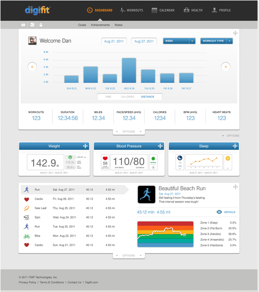Click the Aug 21, 2011 start date field
Viewport: 259px width, 292px height.
(114, 41)
